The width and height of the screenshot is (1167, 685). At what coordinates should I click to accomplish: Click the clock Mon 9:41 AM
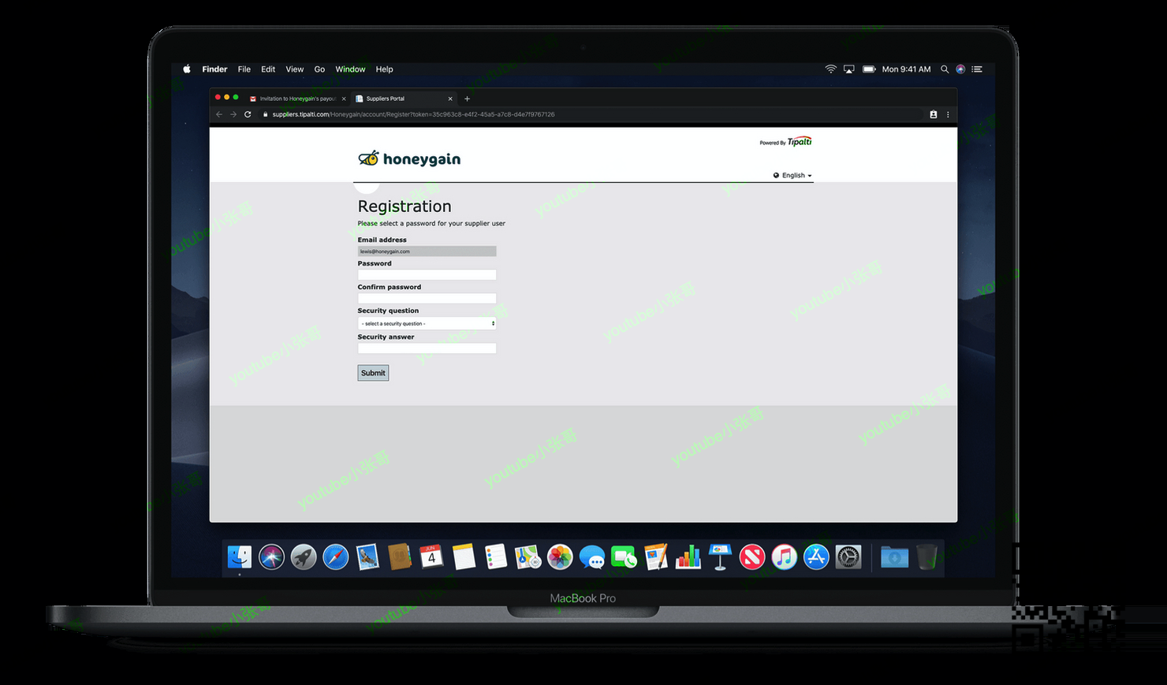pos(906,69)
